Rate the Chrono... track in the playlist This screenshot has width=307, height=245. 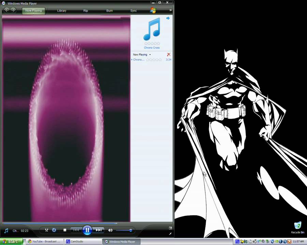coord(154,60)
